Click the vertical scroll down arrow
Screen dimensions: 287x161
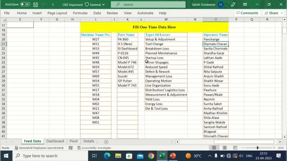tap(284, 137)
